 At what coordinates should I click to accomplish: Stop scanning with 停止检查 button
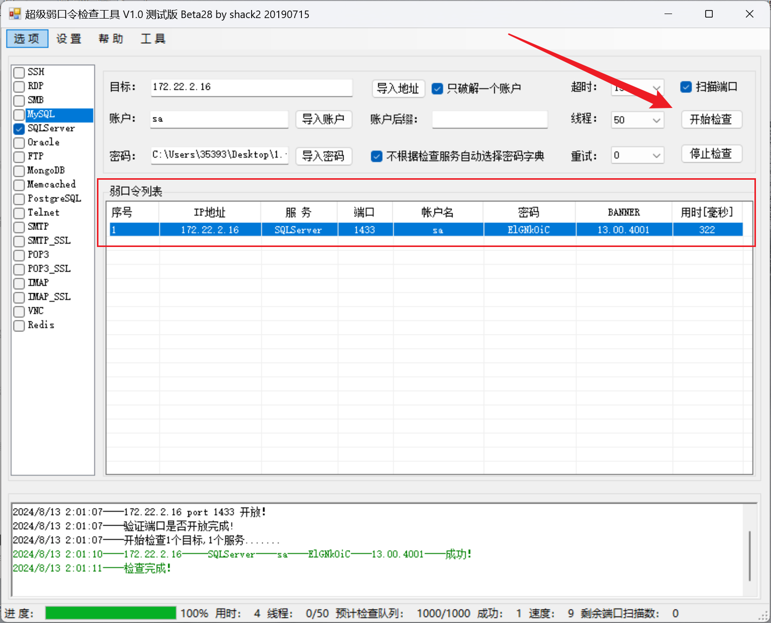click(x=711, y=154)
